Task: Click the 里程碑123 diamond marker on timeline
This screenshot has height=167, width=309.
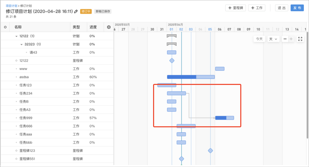Action: 210,151
